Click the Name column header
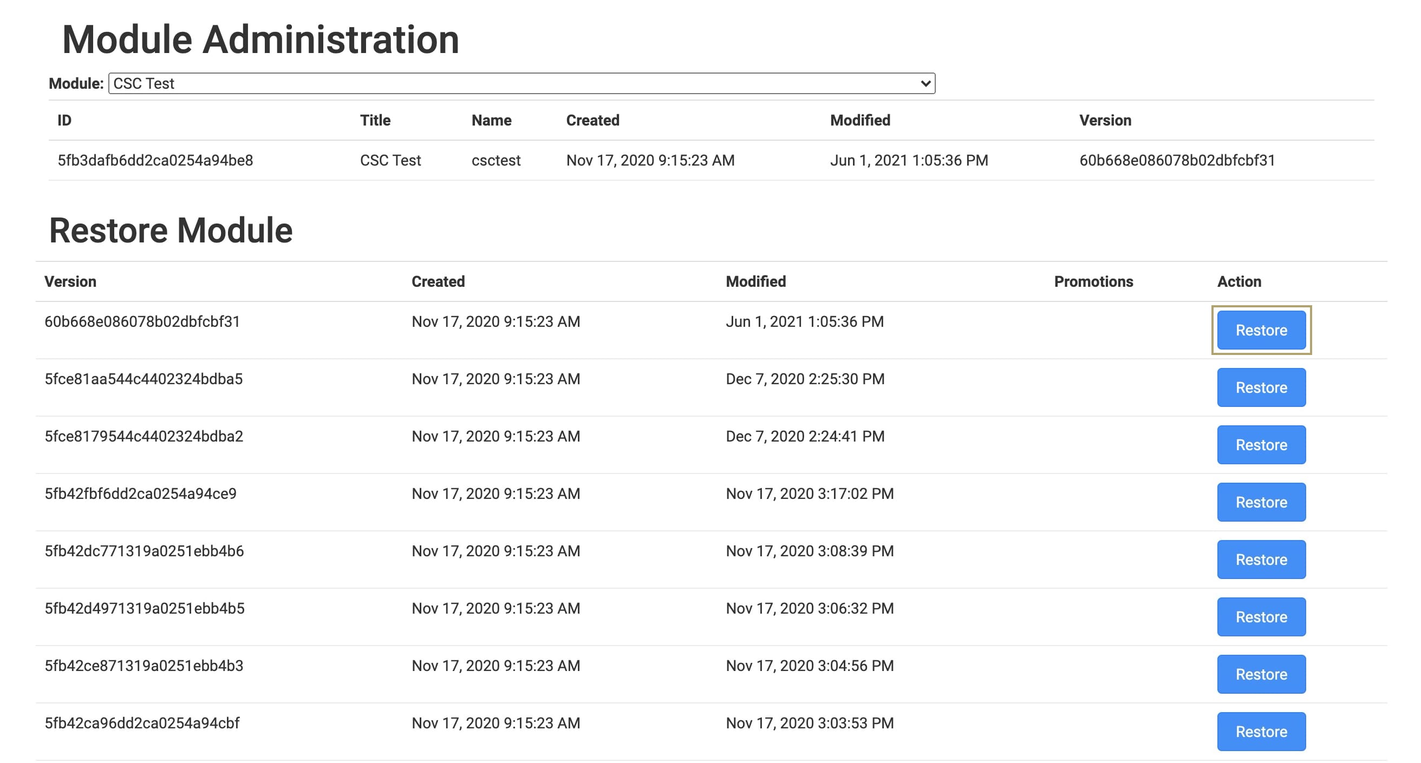 tap(492, 120)
